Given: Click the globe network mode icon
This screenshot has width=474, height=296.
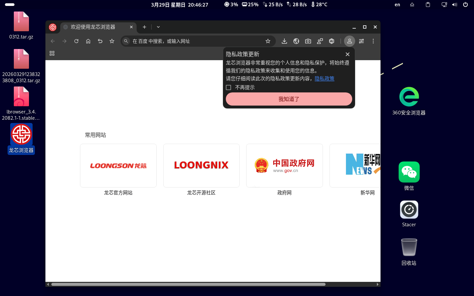Looking at the screenshot, I should 296,41.
